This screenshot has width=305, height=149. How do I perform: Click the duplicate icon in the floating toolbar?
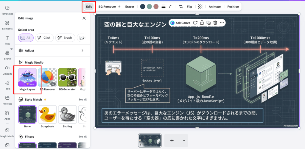pyautogui.click(x=208, y=23)
